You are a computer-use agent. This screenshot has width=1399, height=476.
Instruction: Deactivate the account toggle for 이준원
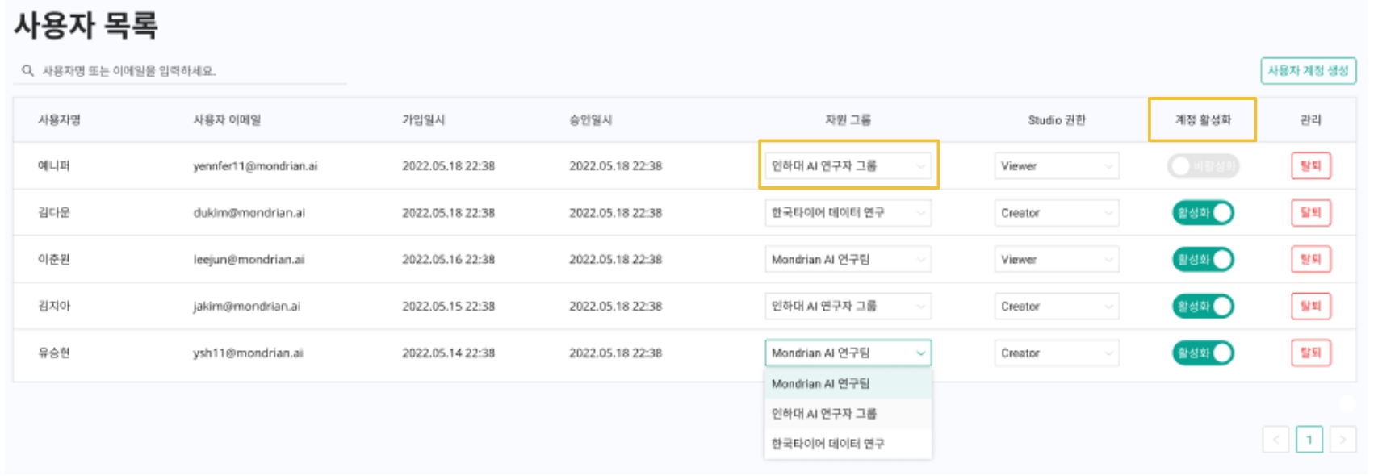coord(1203,260)
